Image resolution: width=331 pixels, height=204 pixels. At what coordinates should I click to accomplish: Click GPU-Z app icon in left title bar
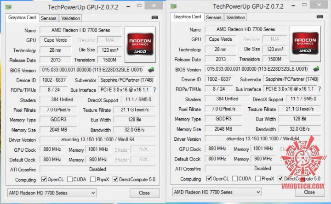click(x=8, y=7)
